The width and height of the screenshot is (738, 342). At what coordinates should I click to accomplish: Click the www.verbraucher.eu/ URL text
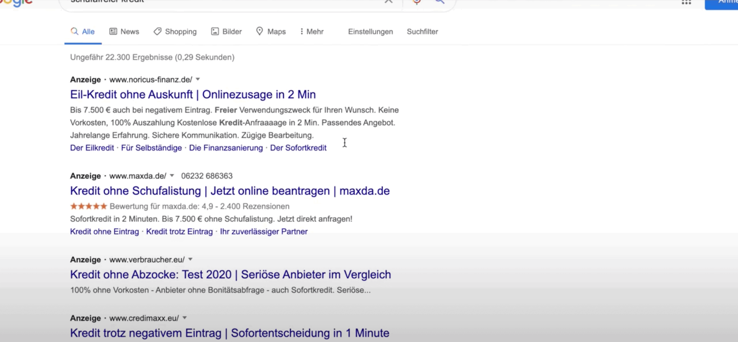pos(147,259)
